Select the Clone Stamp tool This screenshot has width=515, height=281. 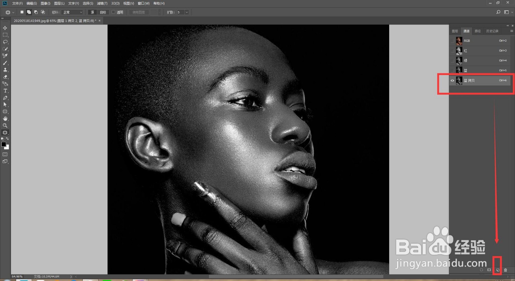pos(5,70)
